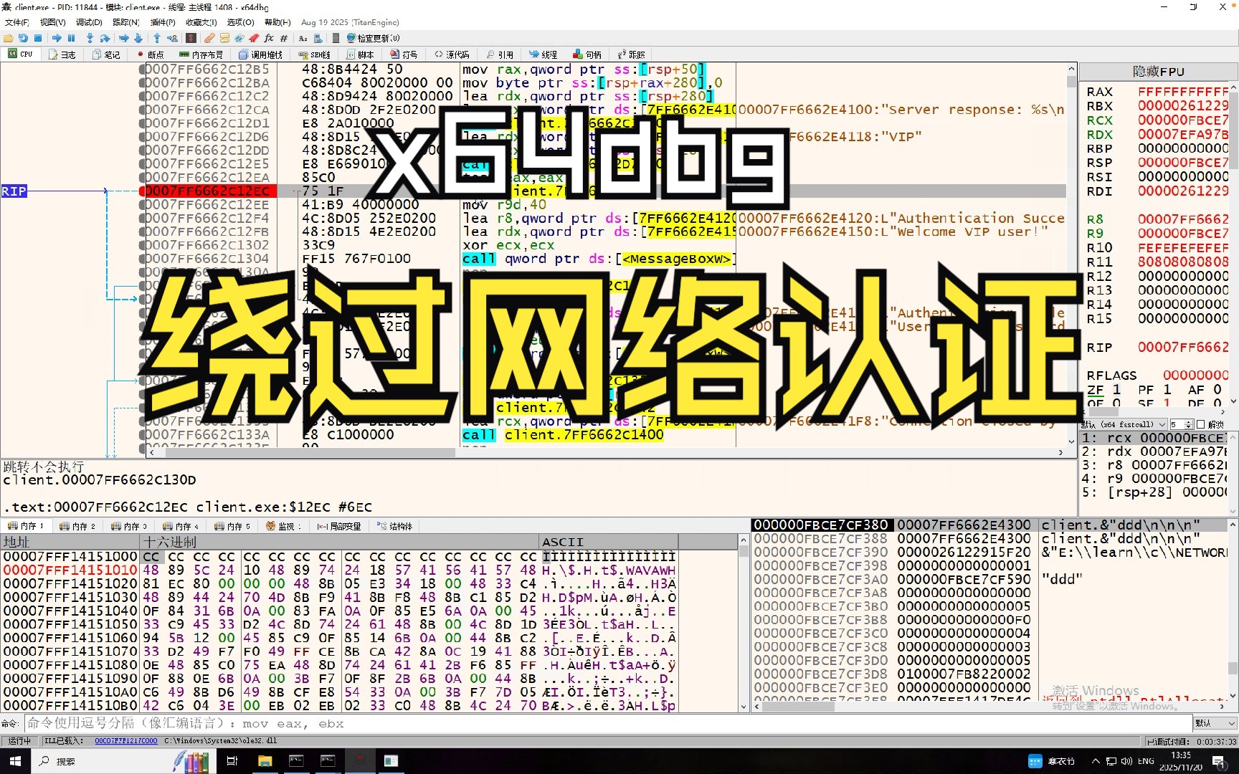Image resolution: width=1239 pixels, height=774 pixels.
Task: Click the step into icon
Action: pyautogui.click(x=90, y=38)
